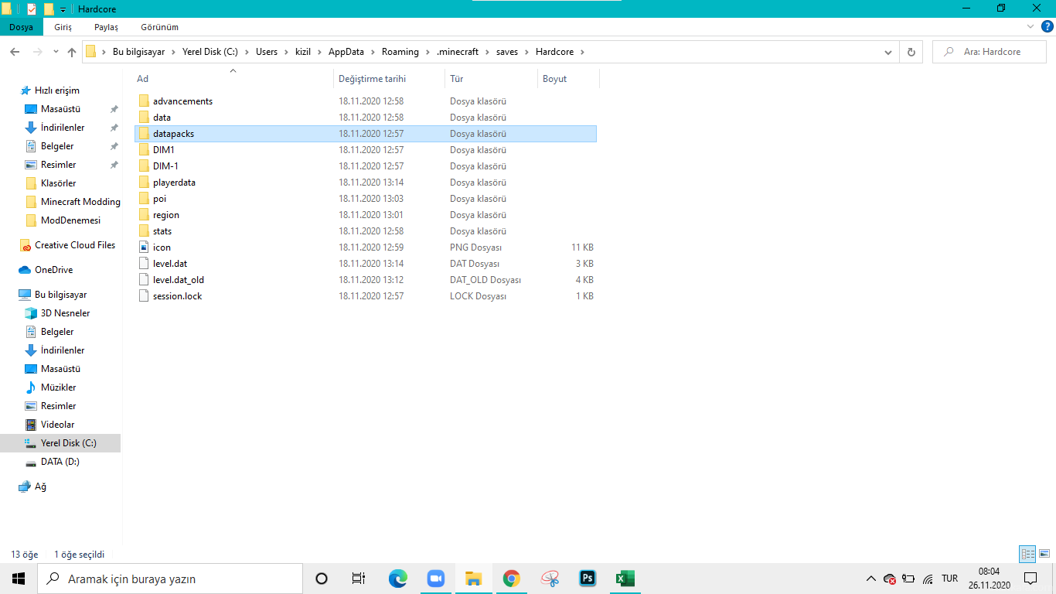Viewport: 1056px width, 594px height.
Task: Open Photoshop from the taskbar
Action: tap(588, 579)
